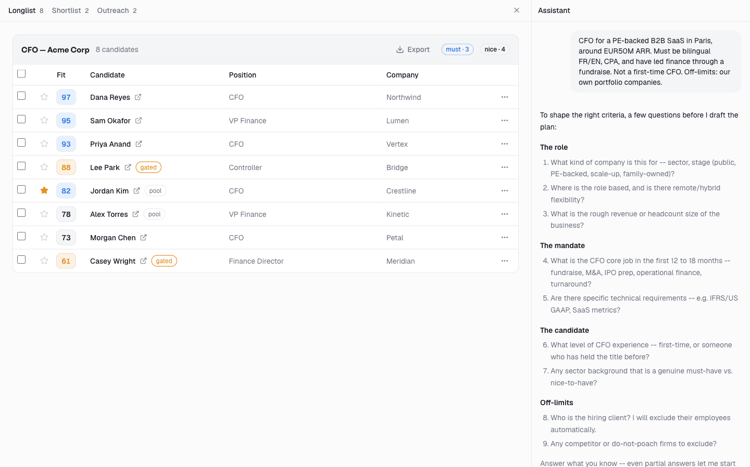
Task: Click the Finance Director position cell
Action: 256,261
